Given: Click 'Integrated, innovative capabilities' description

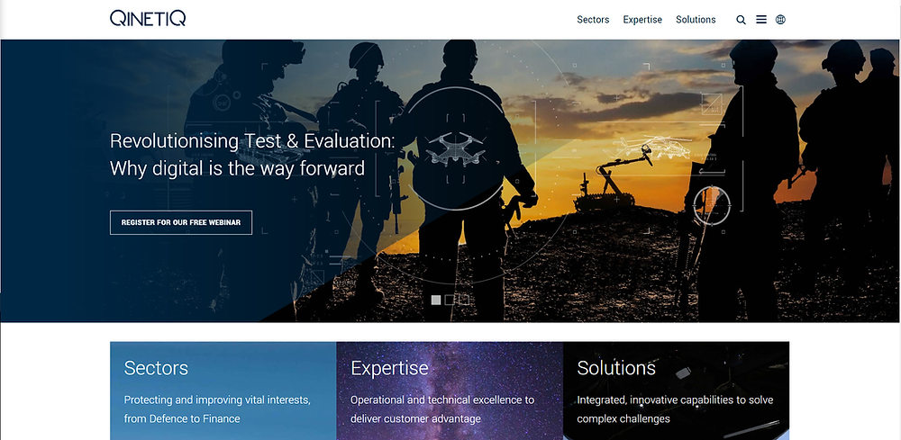Looking at the screenshot, I should (x=675, y=409).
